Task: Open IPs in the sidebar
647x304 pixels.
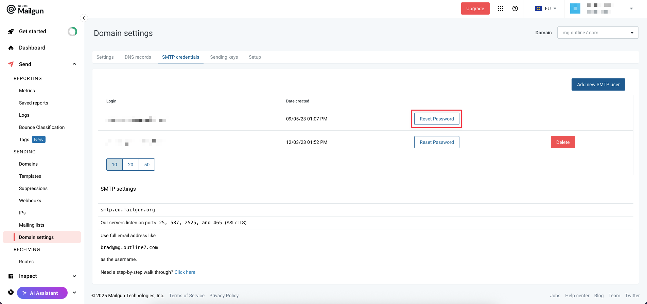Action: click(x=22, y=213)
